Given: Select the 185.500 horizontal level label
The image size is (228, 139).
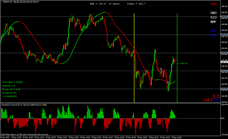Looking at the screenshot, I should pos(224,53).
